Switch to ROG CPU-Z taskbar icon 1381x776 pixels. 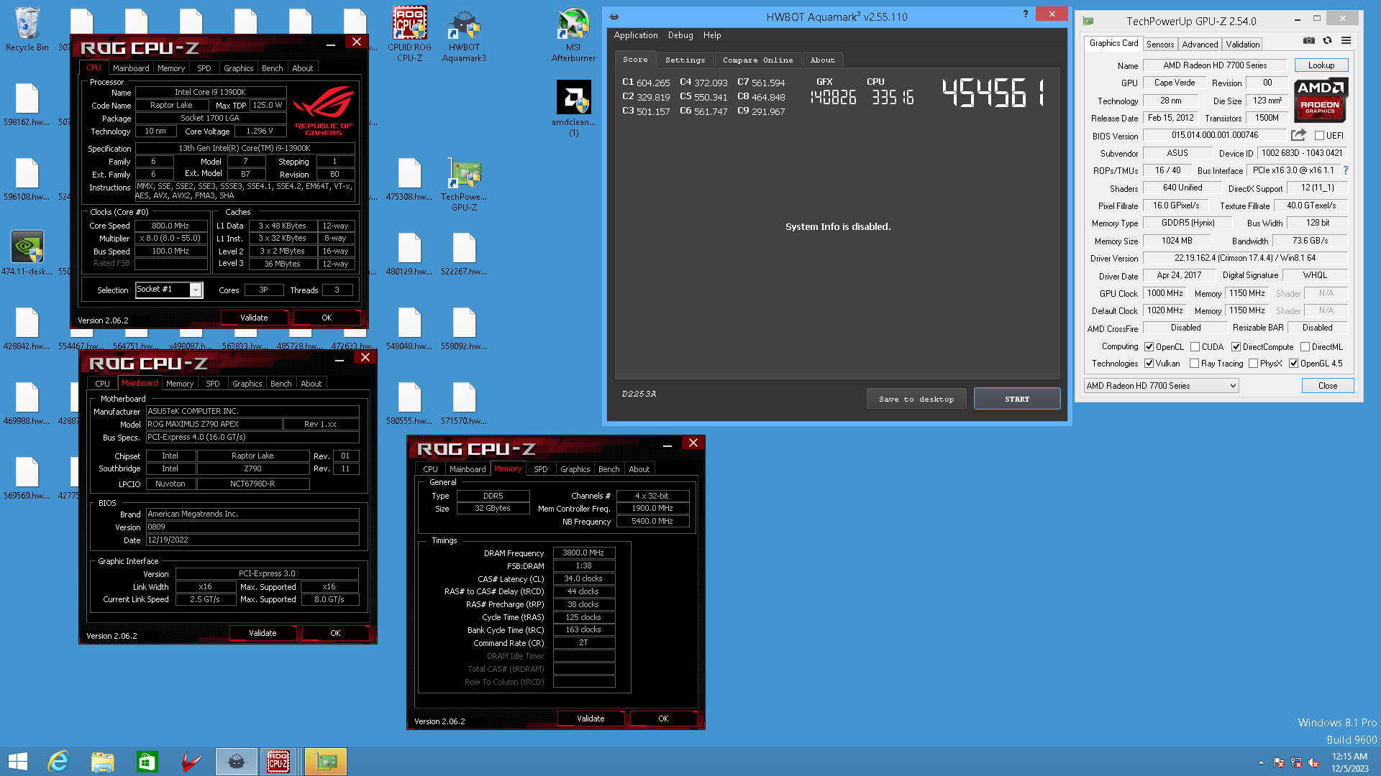278,762
